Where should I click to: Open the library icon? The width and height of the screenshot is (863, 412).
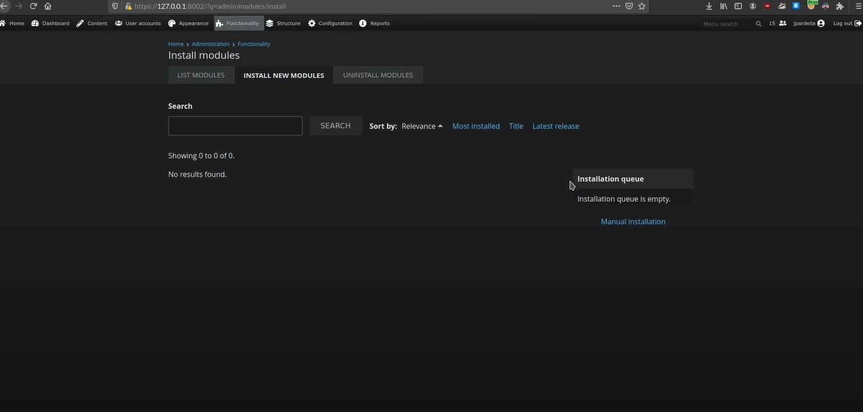click(723, 6)
